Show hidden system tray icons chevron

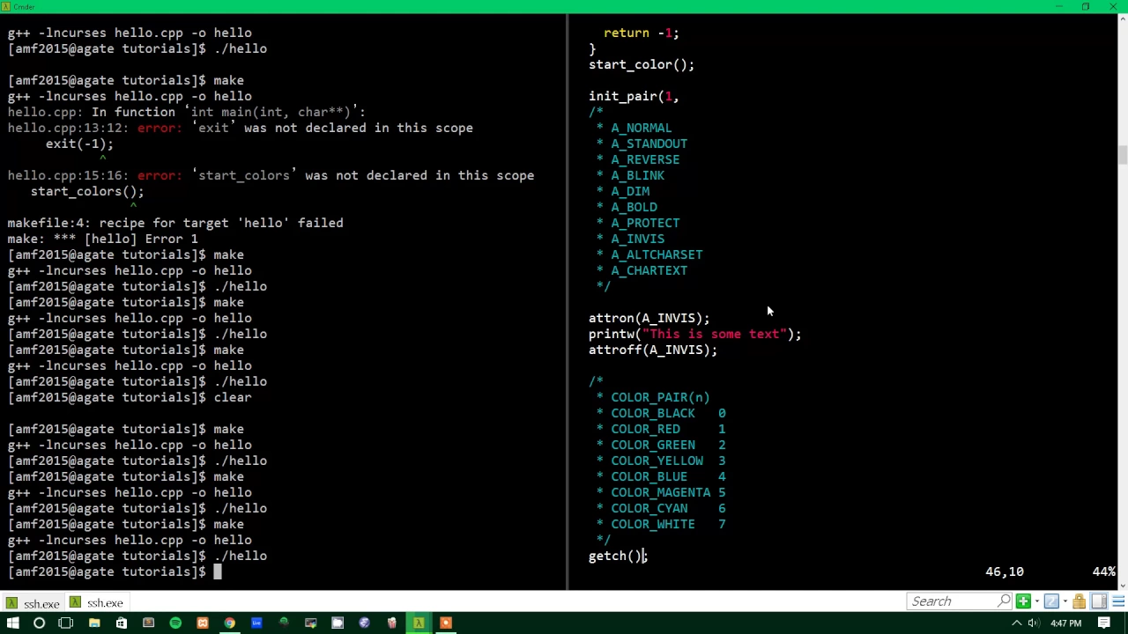(x=1017, y=623)
